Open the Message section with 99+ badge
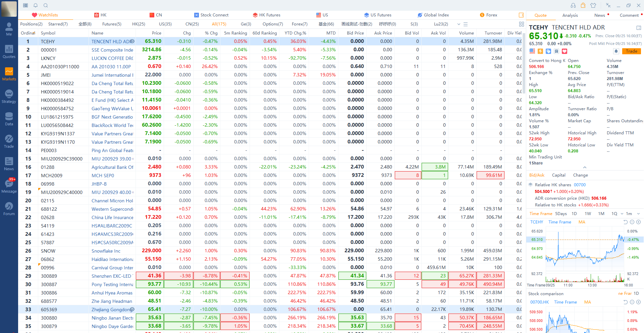 (9, 186)
